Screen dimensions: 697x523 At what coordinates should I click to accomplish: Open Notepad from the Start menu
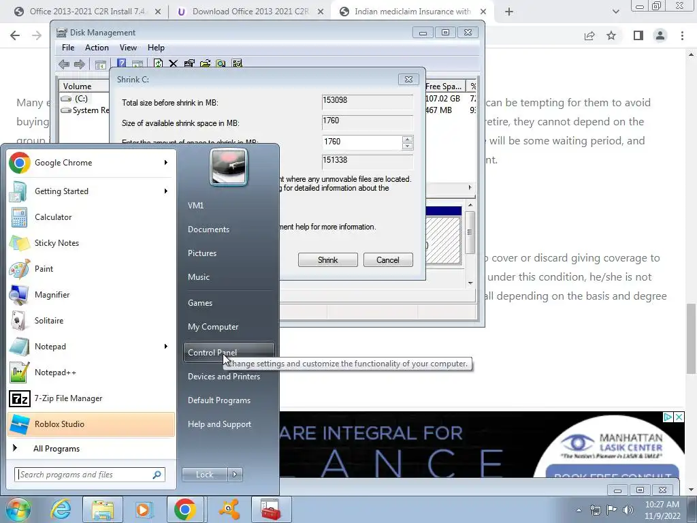click(x=91, y=347)
